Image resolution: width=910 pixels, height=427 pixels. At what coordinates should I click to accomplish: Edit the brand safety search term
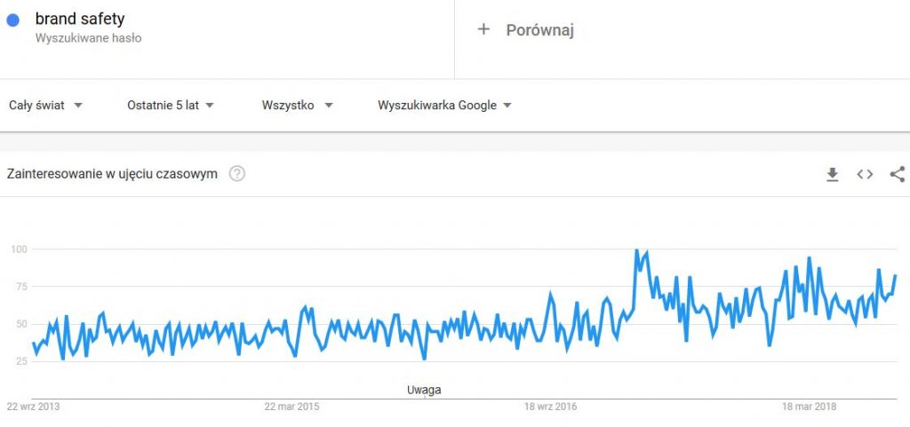(x=80, y=20)
